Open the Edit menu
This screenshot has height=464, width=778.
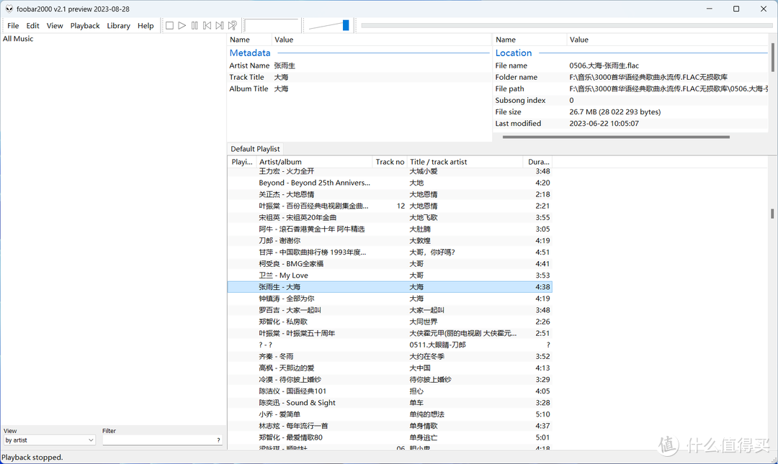(x=32, y=26)
